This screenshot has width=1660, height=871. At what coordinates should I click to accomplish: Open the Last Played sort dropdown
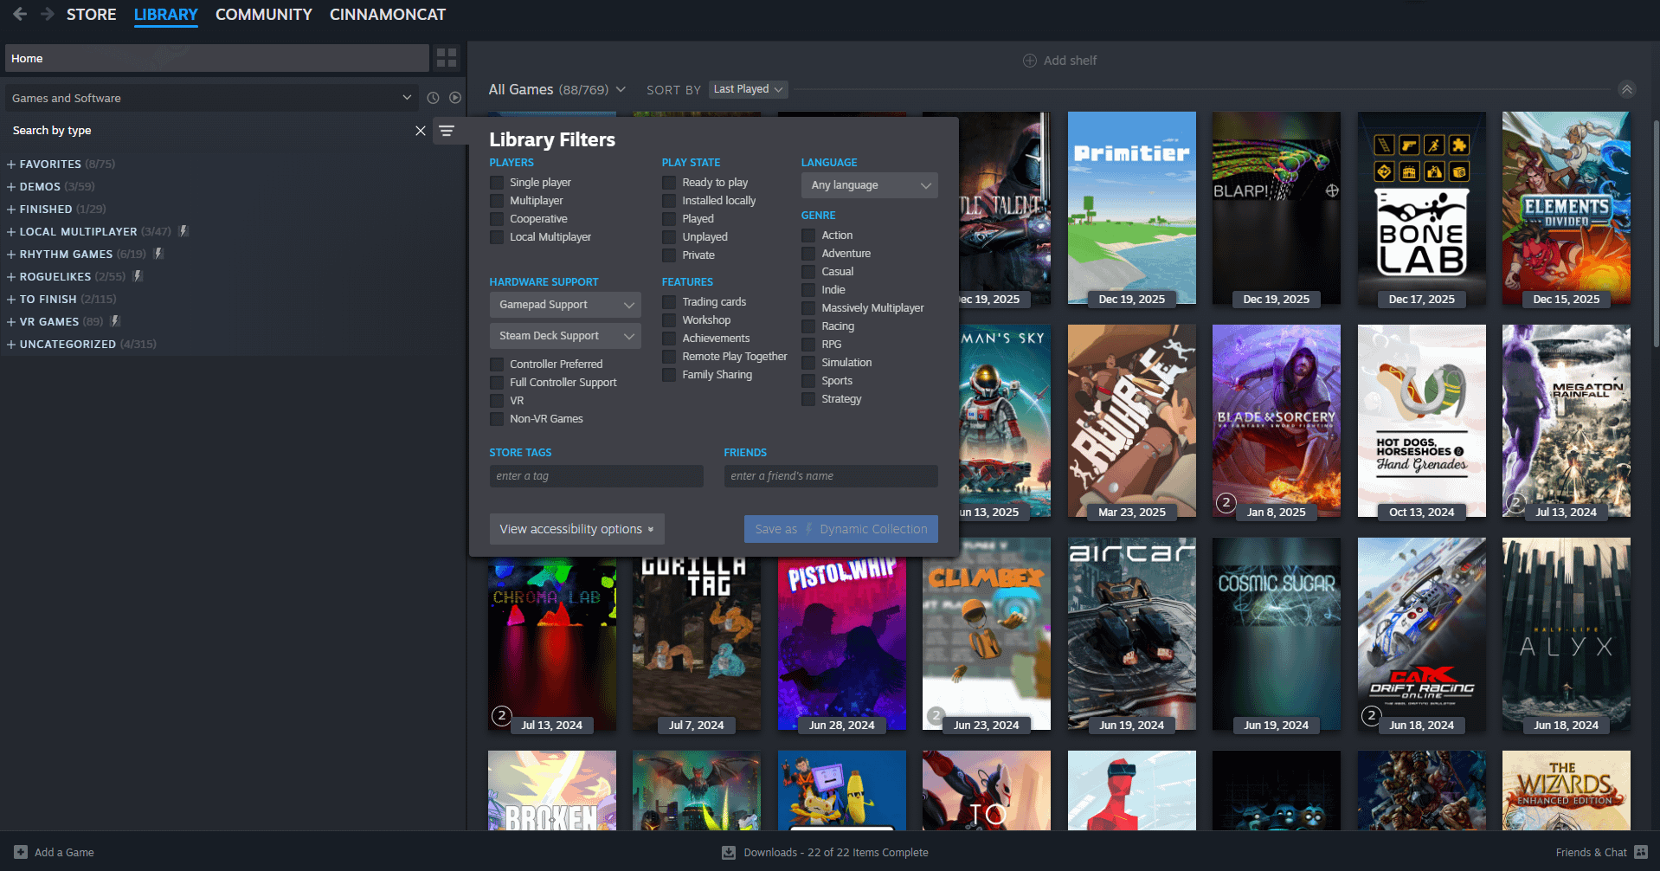click(748, 89)
